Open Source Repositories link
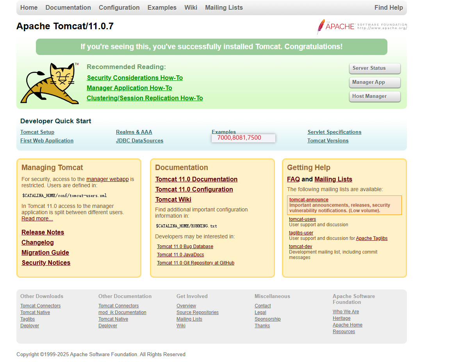Screen dimensions: 471x362 tap(198, 312)
